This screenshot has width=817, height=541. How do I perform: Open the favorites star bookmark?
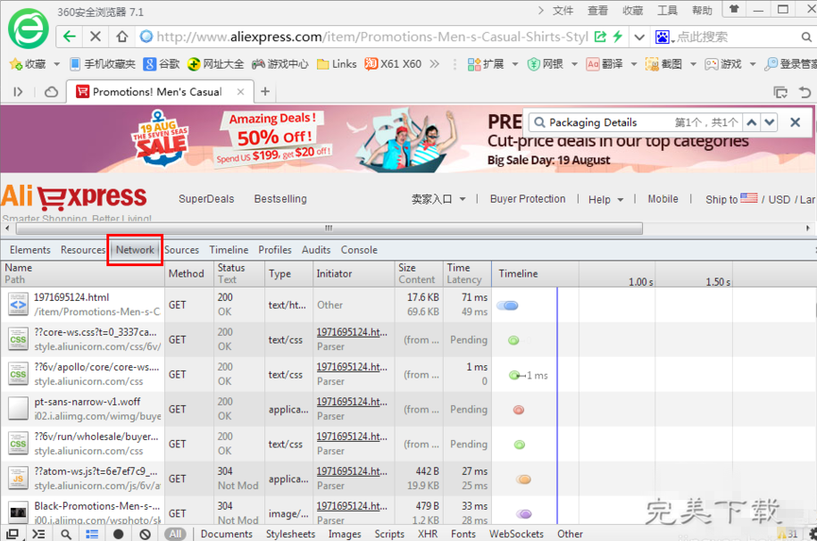[x=29, y=64]
